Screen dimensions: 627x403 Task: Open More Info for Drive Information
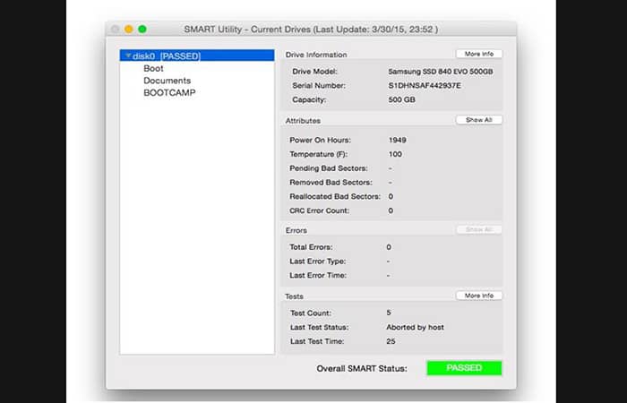click(x=479, y=54)
